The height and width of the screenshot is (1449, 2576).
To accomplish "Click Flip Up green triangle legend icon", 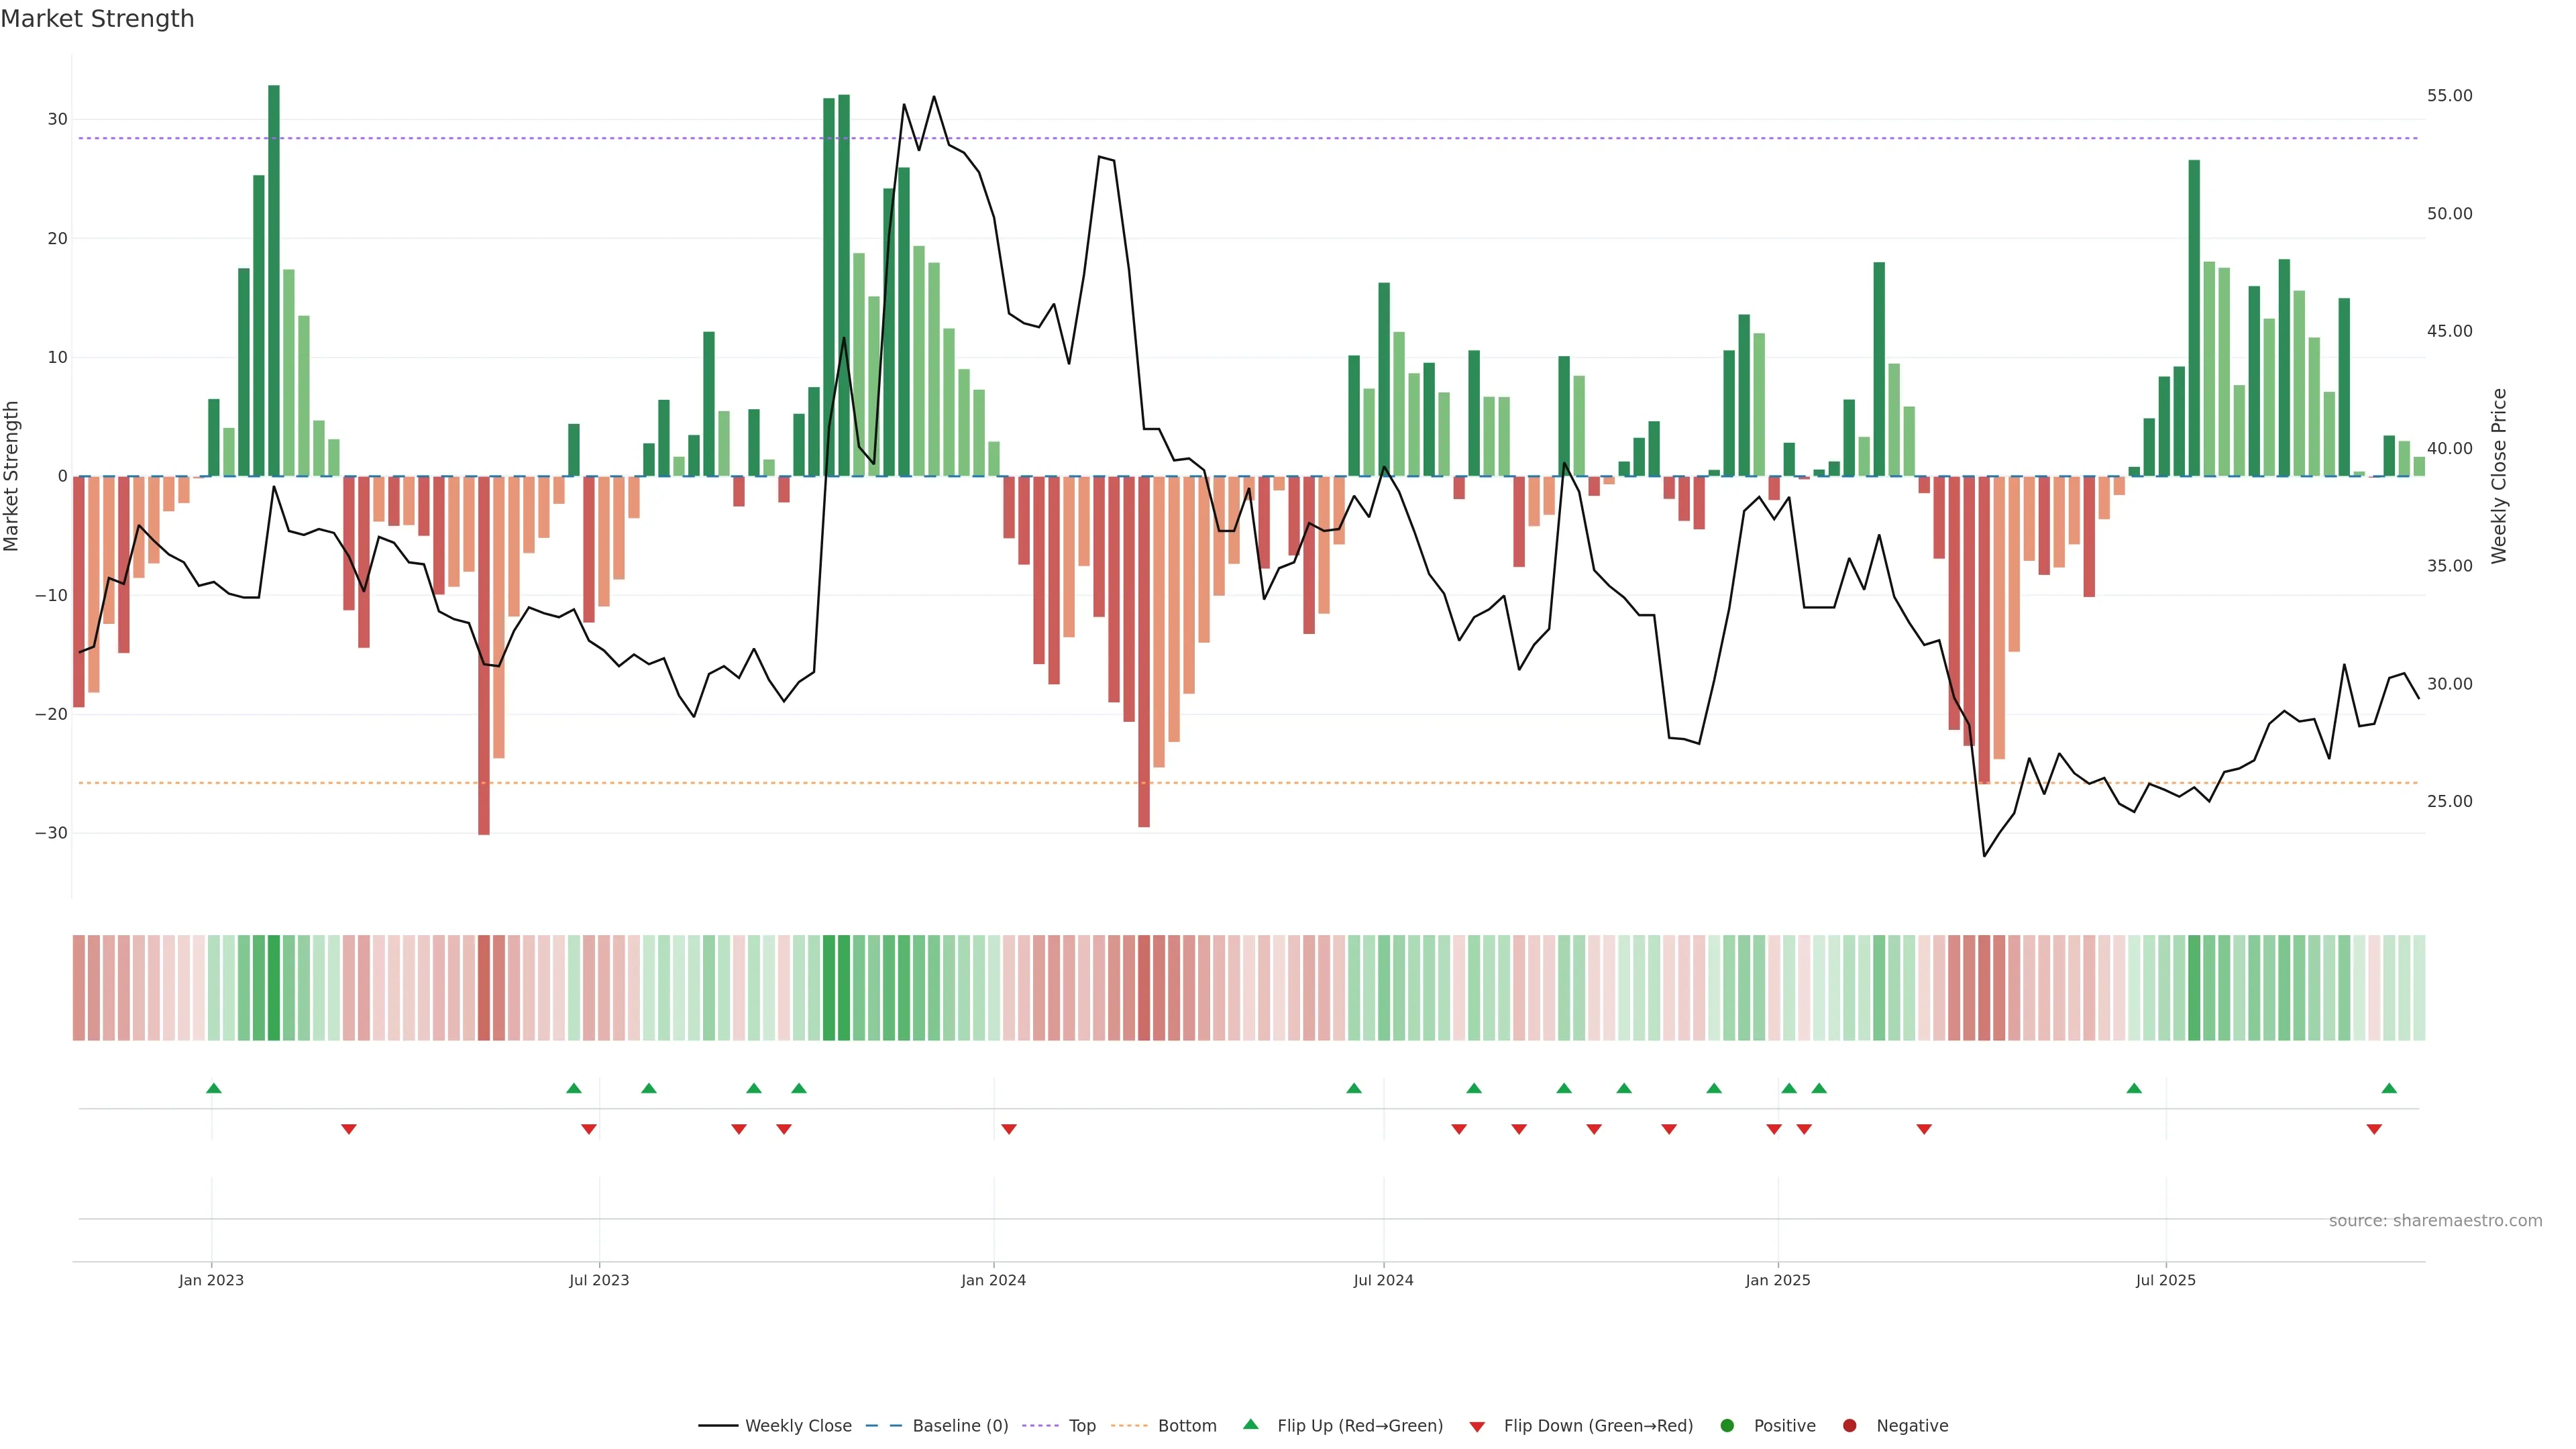I will pyautogui.click(x=1250, y=1425).
